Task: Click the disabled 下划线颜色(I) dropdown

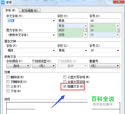Action: [x=72, y=66]
